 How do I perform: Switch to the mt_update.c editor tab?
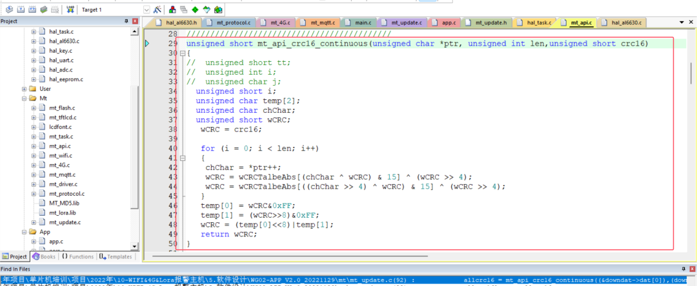point(403,22)
